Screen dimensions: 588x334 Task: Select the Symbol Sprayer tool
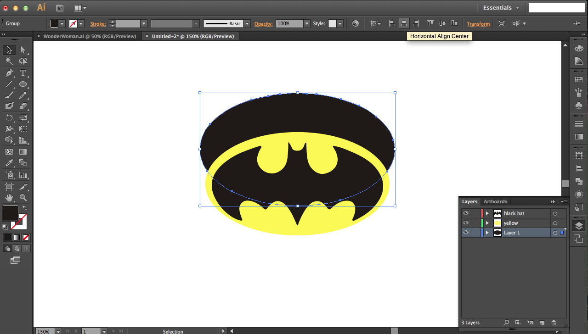9,175
